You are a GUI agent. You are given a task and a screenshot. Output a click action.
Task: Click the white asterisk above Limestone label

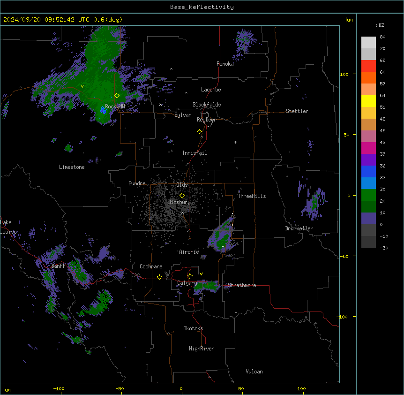[x=72, y=162]
